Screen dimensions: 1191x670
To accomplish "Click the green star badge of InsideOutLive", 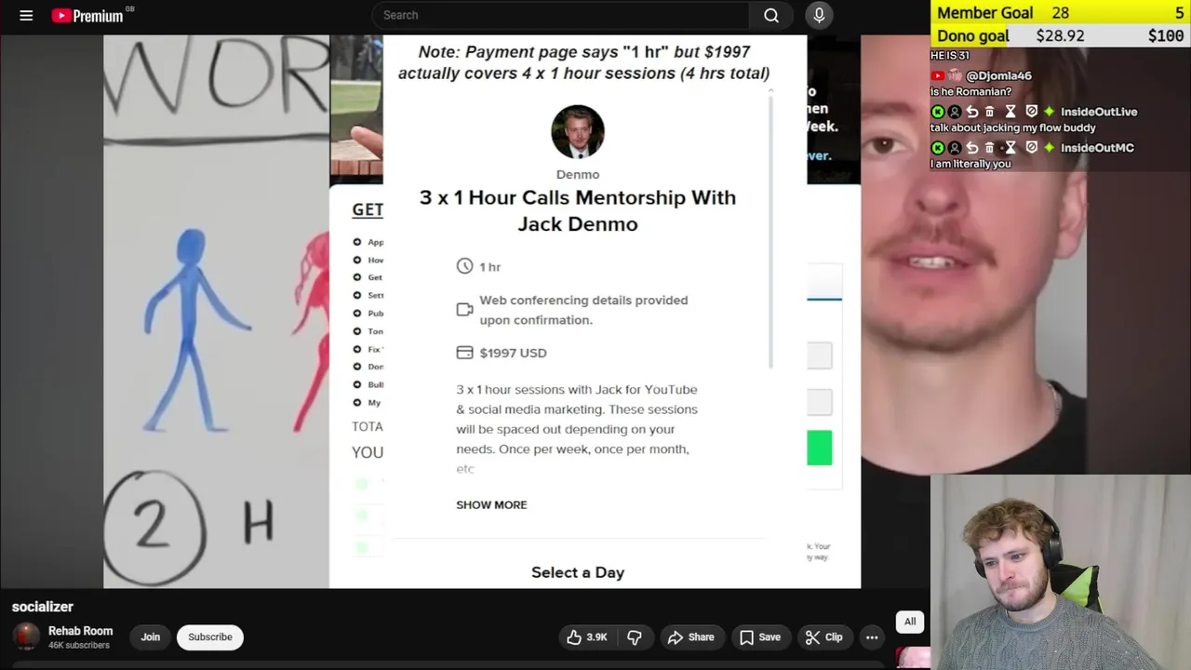I will tap(1050, 112).
